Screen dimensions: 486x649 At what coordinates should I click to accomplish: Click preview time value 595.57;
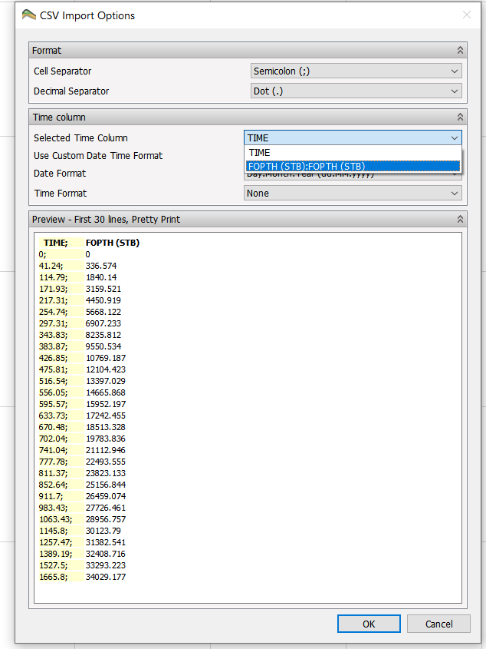53,405
